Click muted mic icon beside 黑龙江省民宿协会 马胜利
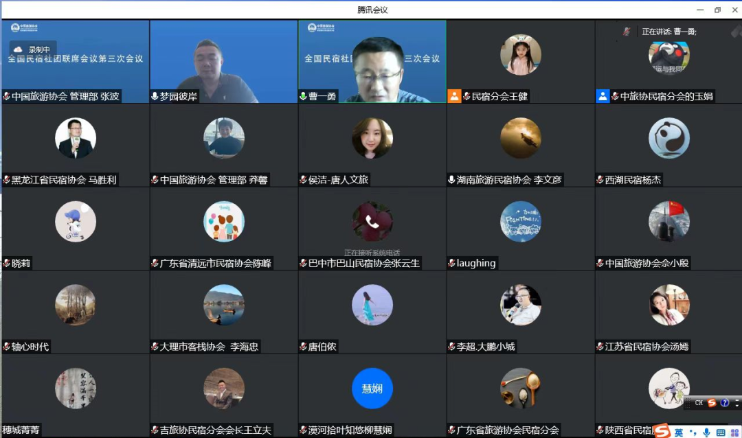The height and width of the screenshot is (438, 742). 7,180
